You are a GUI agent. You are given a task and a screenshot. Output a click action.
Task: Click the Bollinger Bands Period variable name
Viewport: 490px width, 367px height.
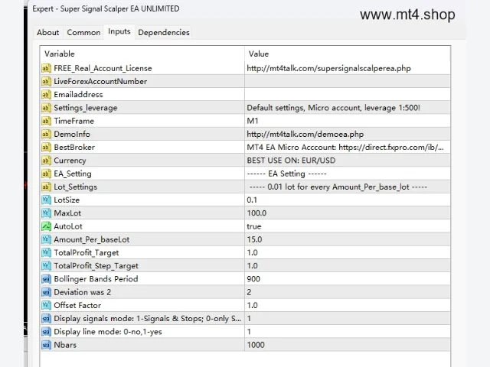96,279
